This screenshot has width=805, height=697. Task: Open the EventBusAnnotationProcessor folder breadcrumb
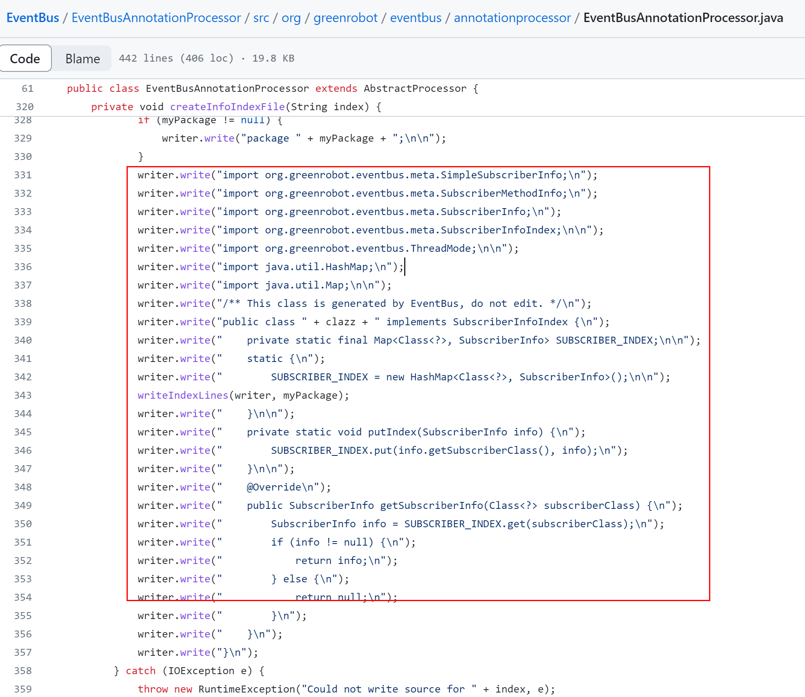coord(156,18)
